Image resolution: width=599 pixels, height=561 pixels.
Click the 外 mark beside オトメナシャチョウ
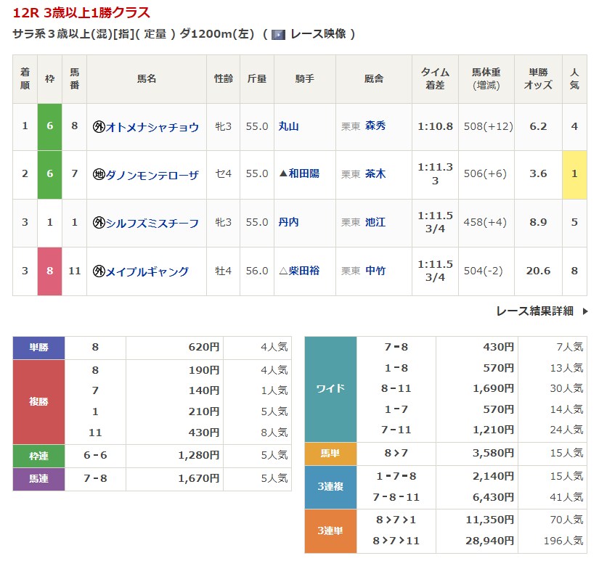pyautogui.click(x=99, y=127)
